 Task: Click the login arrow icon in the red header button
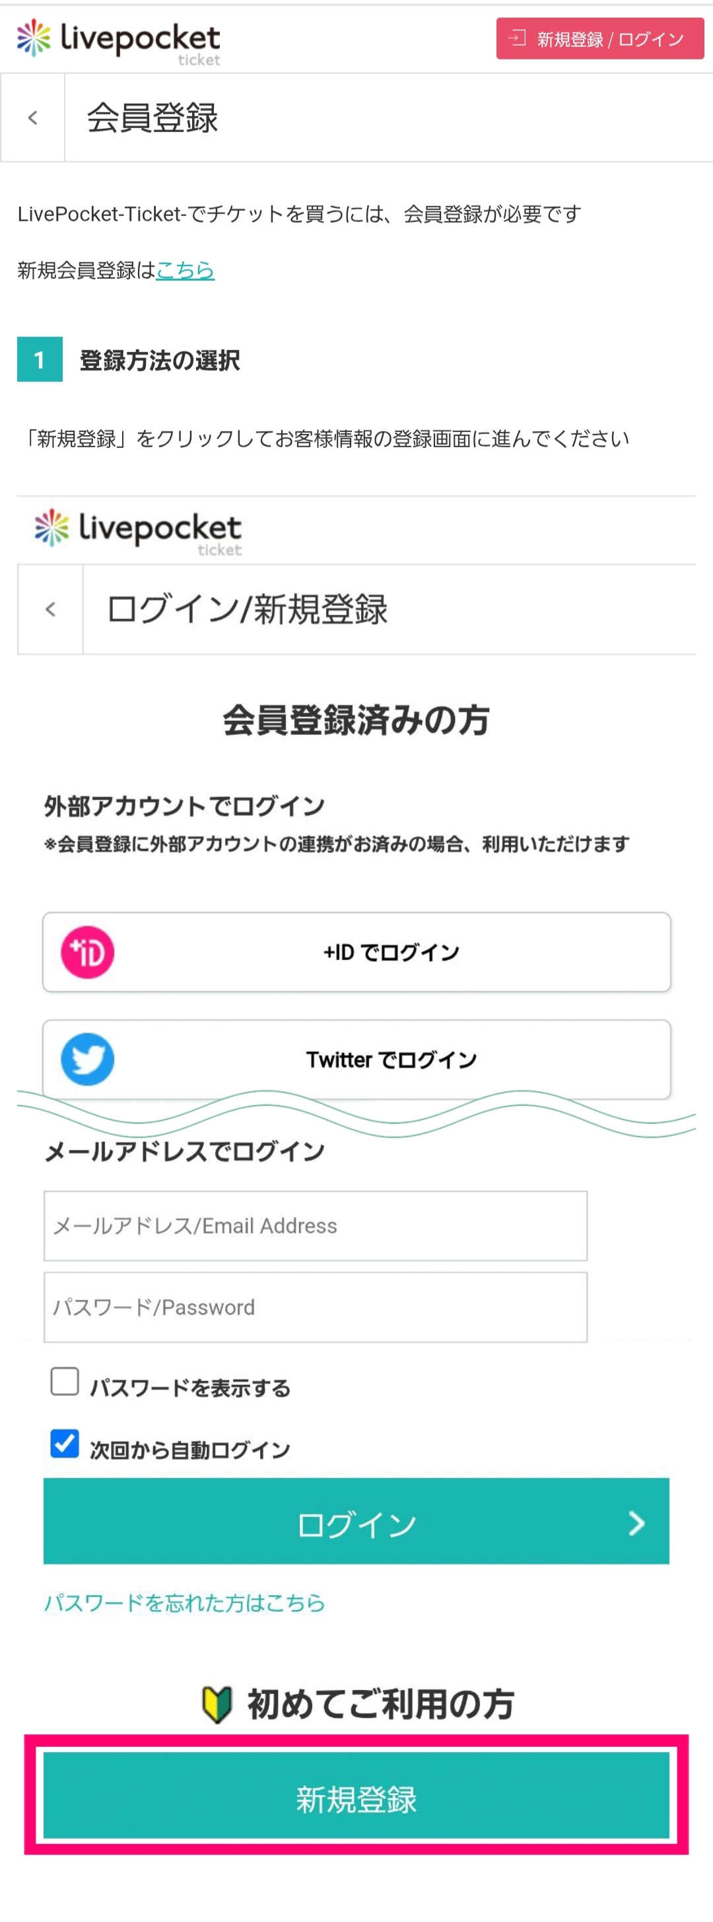517,37
